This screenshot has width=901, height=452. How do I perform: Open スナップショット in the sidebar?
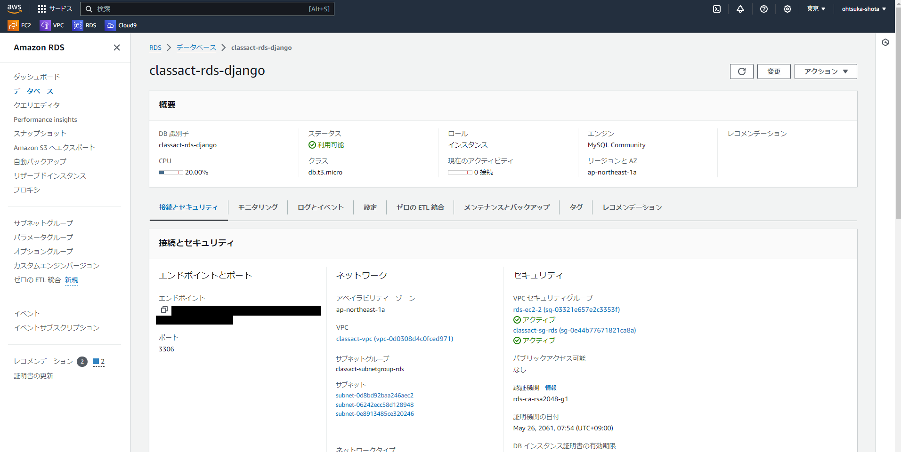point(40,133)
